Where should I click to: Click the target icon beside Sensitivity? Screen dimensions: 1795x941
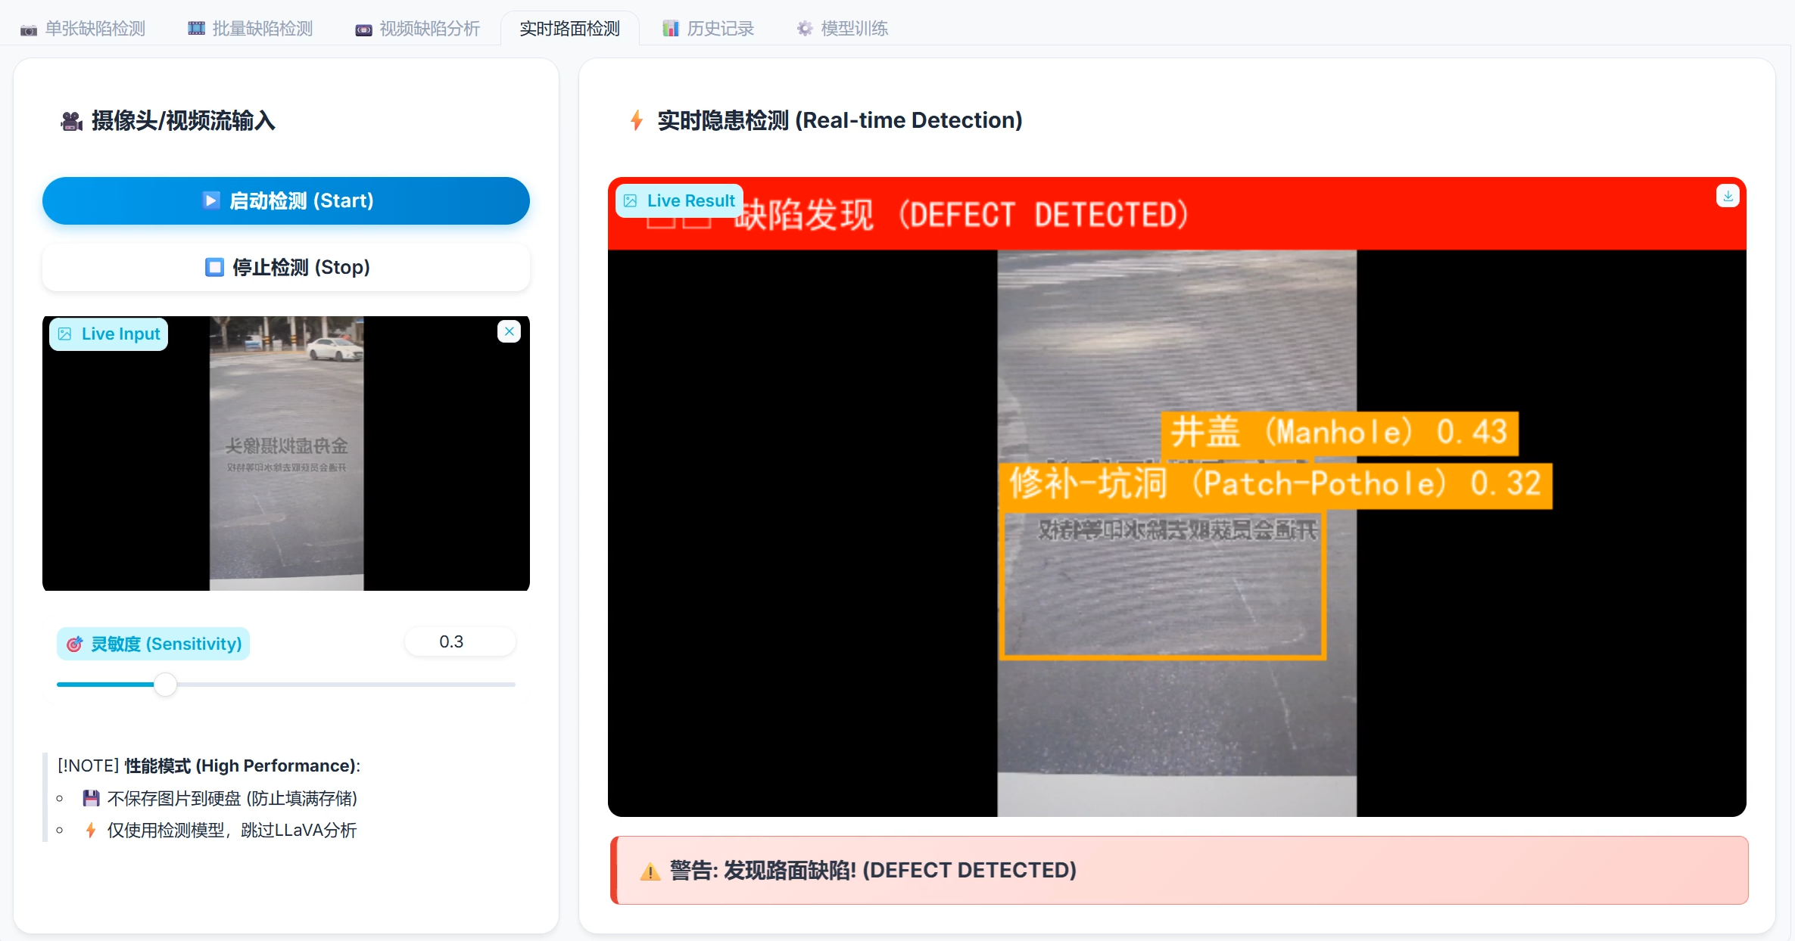[74, 644]
